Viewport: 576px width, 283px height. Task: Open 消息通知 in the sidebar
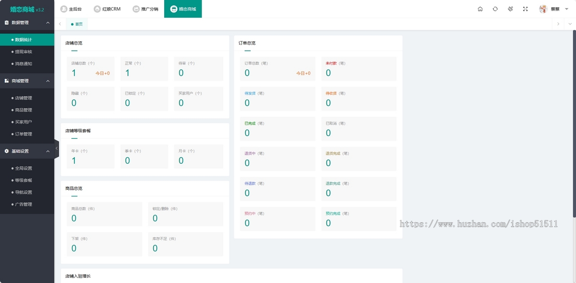[27, 64]
